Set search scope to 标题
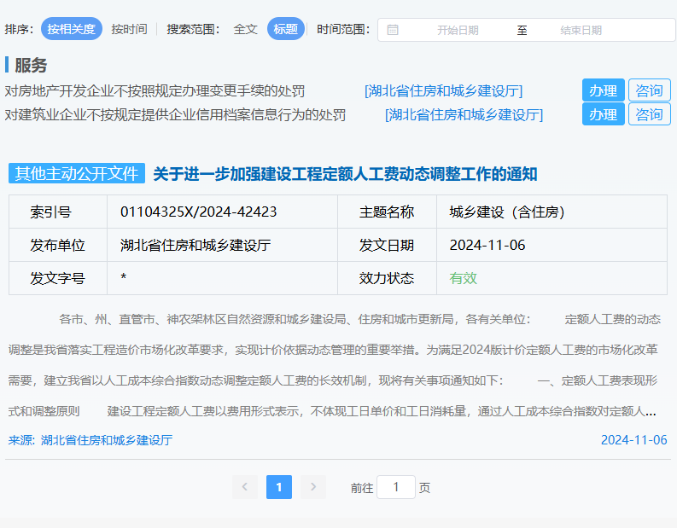 tap(286, 29)
